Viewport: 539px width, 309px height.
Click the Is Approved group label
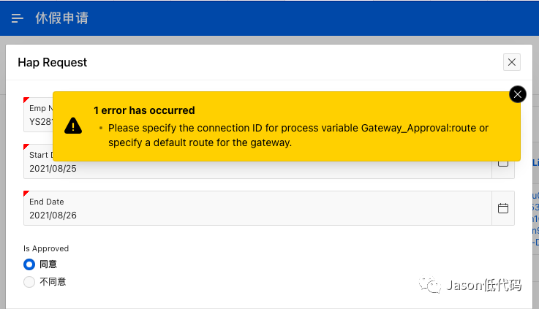46,248
